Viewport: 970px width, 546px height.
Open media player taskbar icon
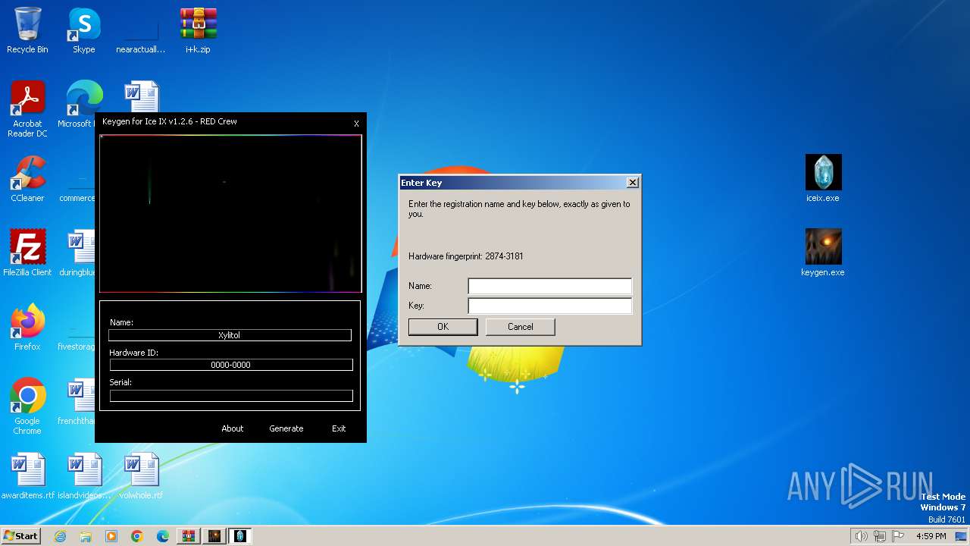click(x=111, y=536)
